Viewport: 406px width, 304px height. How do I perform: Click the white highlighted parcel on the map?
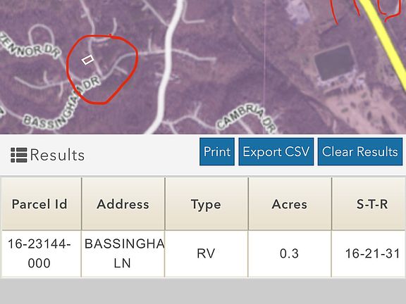tap(88, 60)
